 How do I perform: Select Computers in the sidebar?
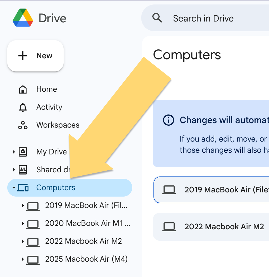[70, 188]
